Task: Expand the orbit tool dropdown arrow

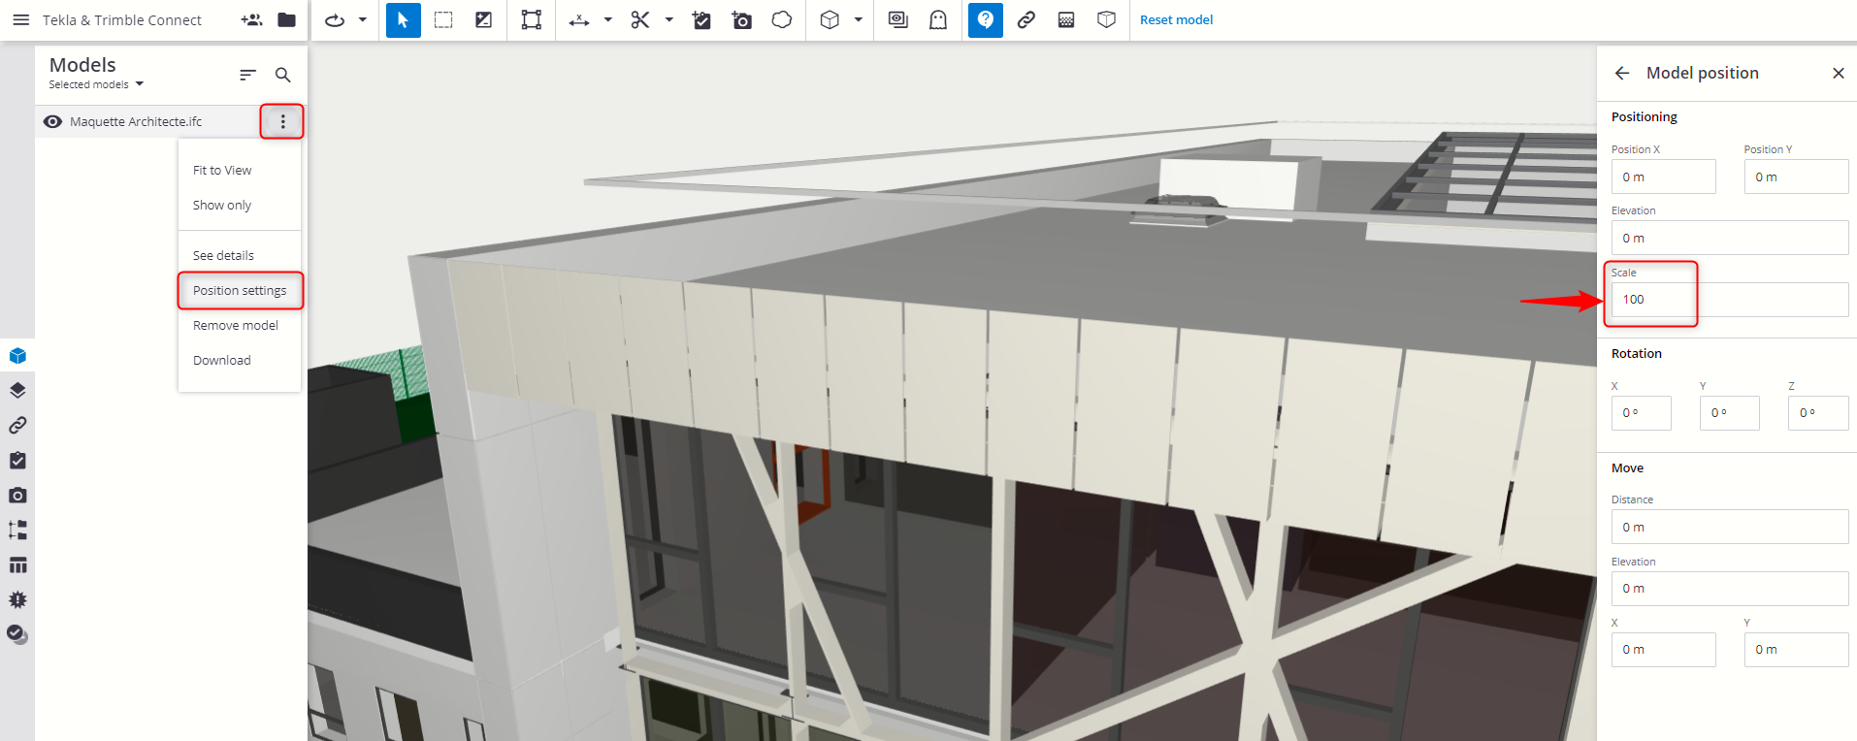Action: [x=363, y=19]
